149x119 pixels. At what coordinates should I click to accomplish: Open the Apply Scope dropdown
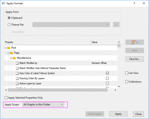coord(43,104)
